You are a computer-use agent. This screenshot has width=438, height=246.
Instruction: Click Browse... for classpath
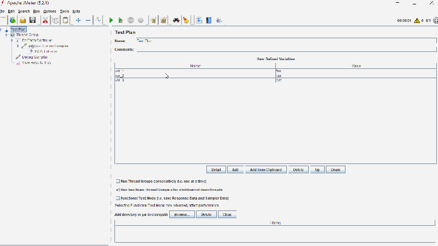click(182, 214)
